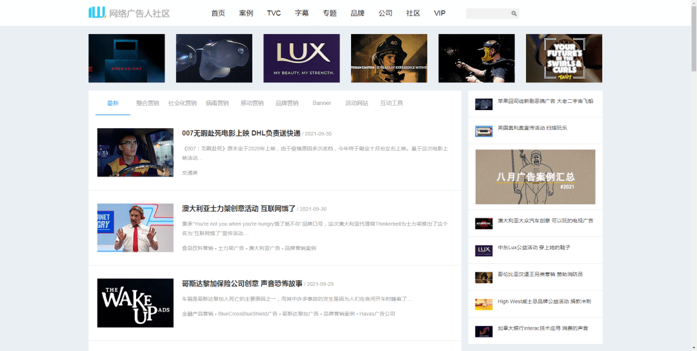Screen dimensions: 697x351
Task: Open article 澳大利亚士力架创意活动 互联网饿了
Action: point(239,209)
